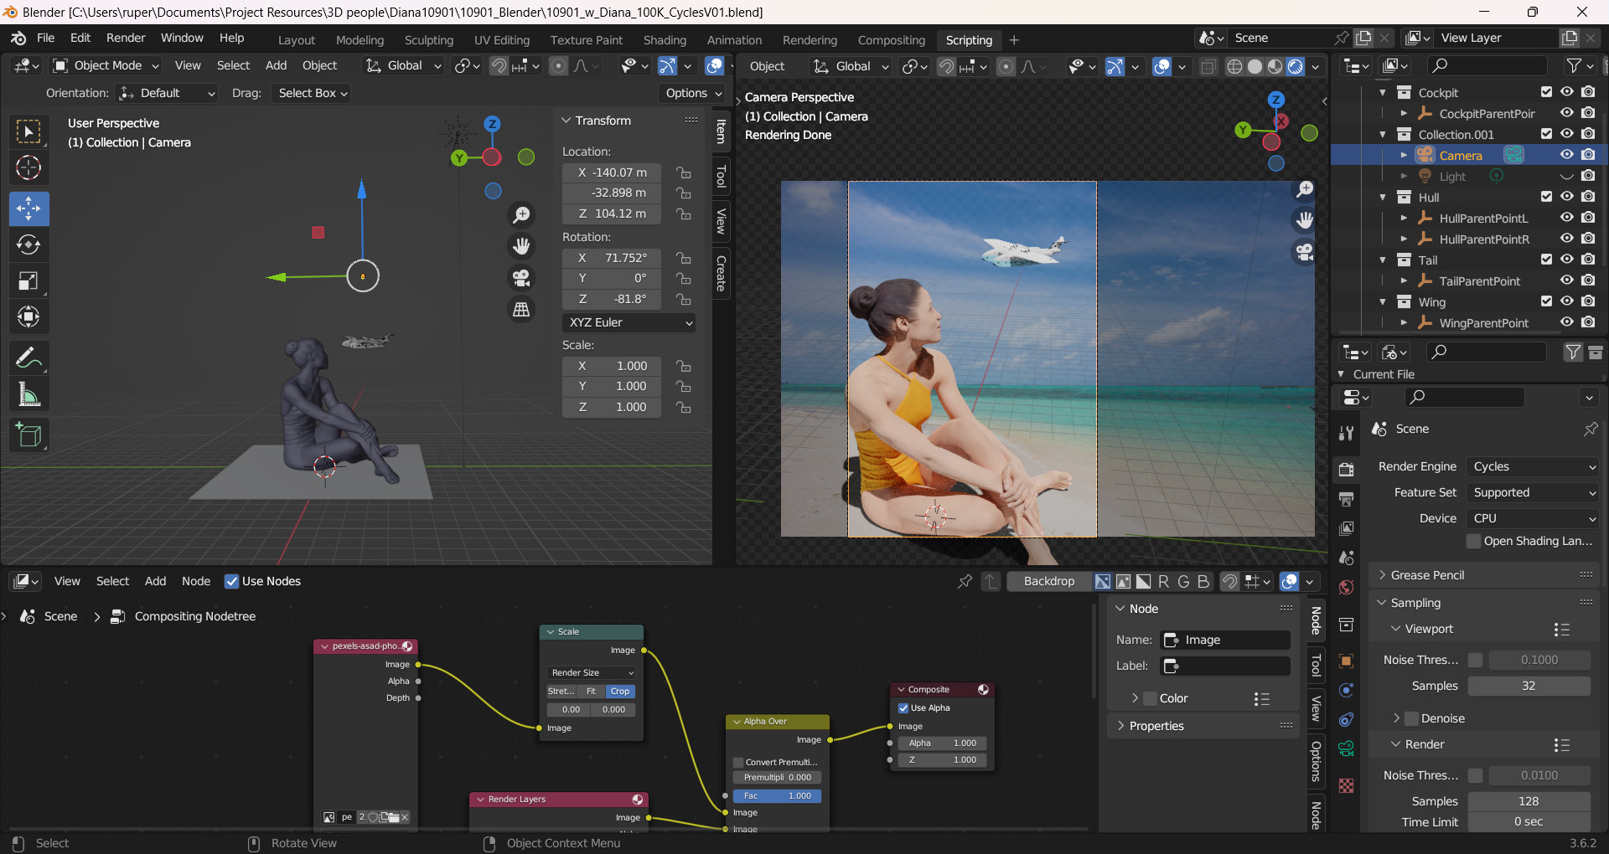Click zoom magnifier in camera viewport

(x=1305, y=190)
